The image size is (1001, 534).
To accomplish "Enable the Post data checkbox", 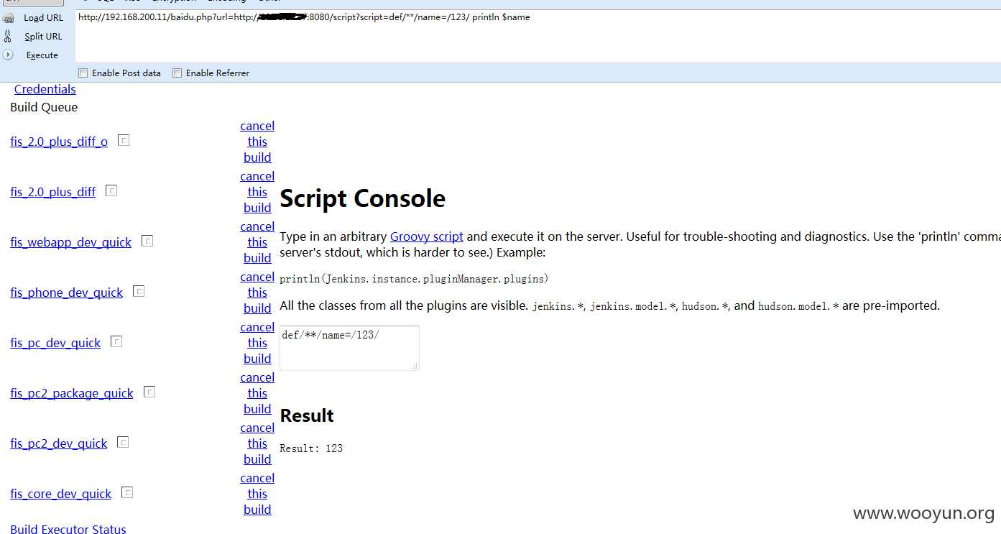I will tap(83, 73).
